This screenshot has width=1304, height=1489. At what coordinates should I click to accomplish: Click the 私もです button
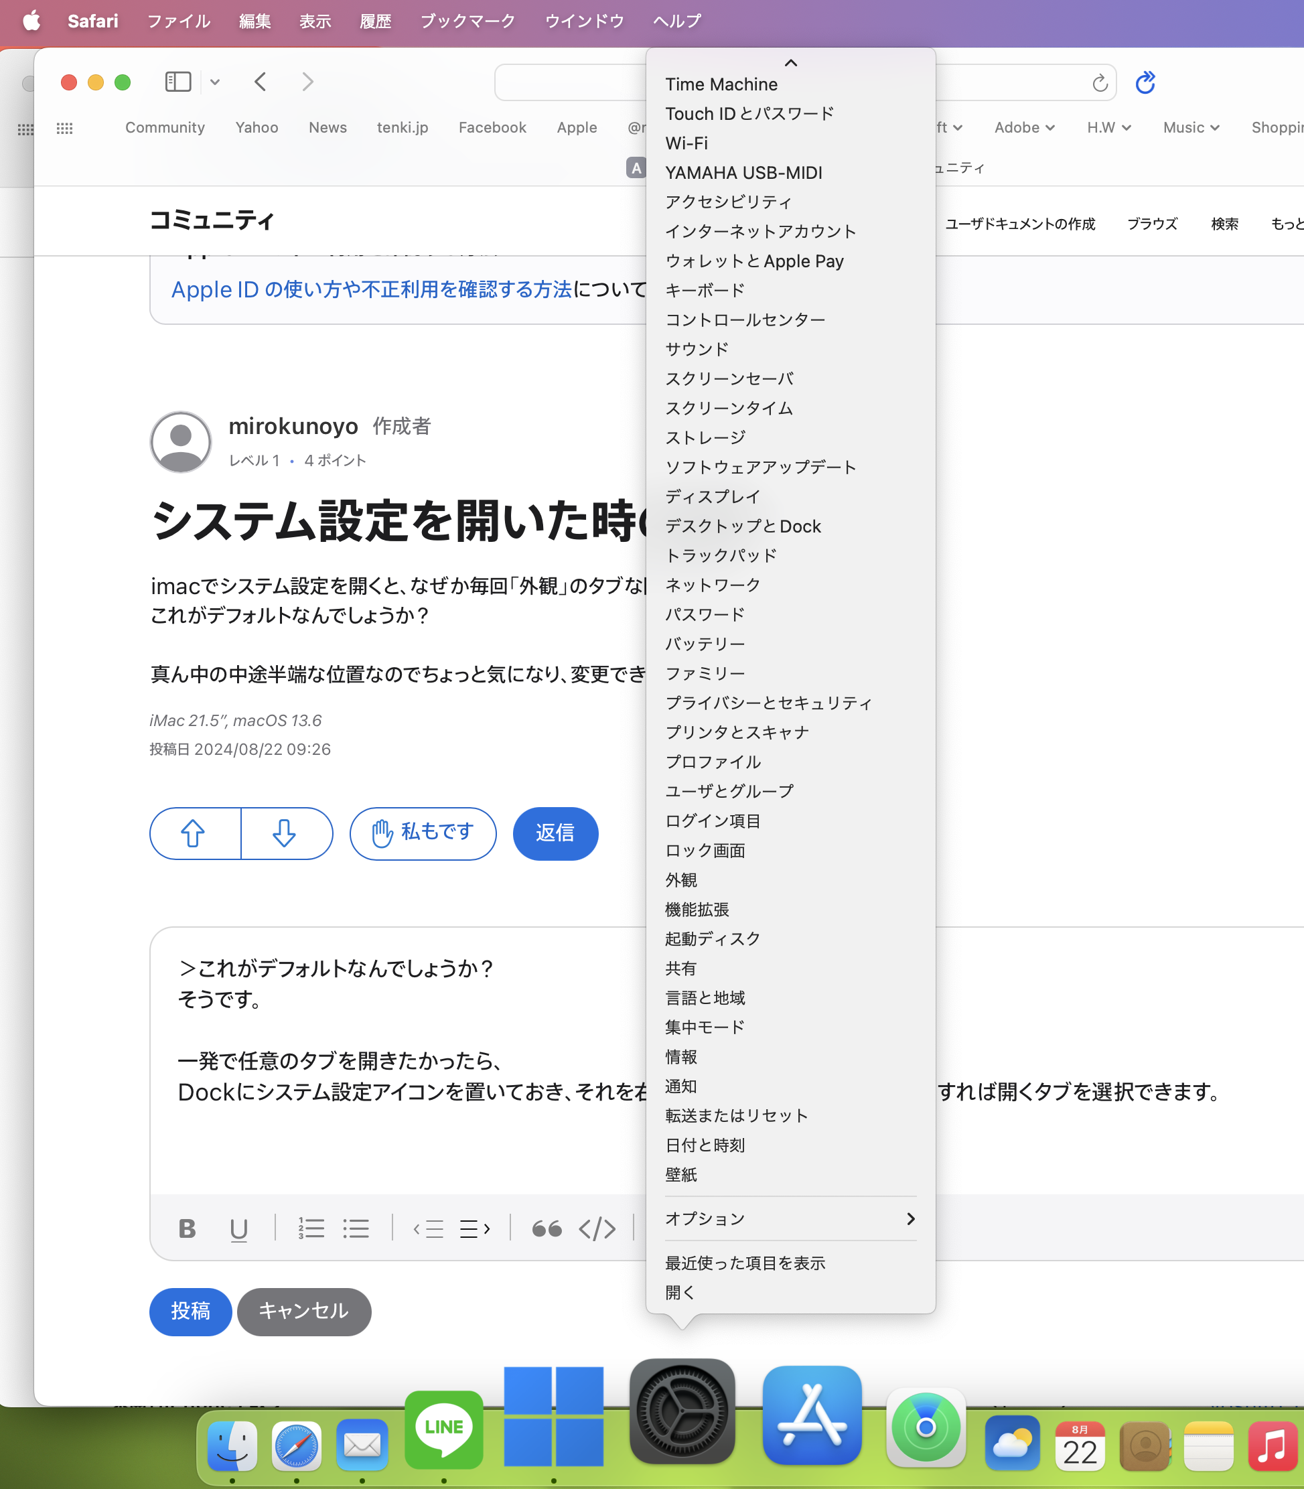(423, 833)
